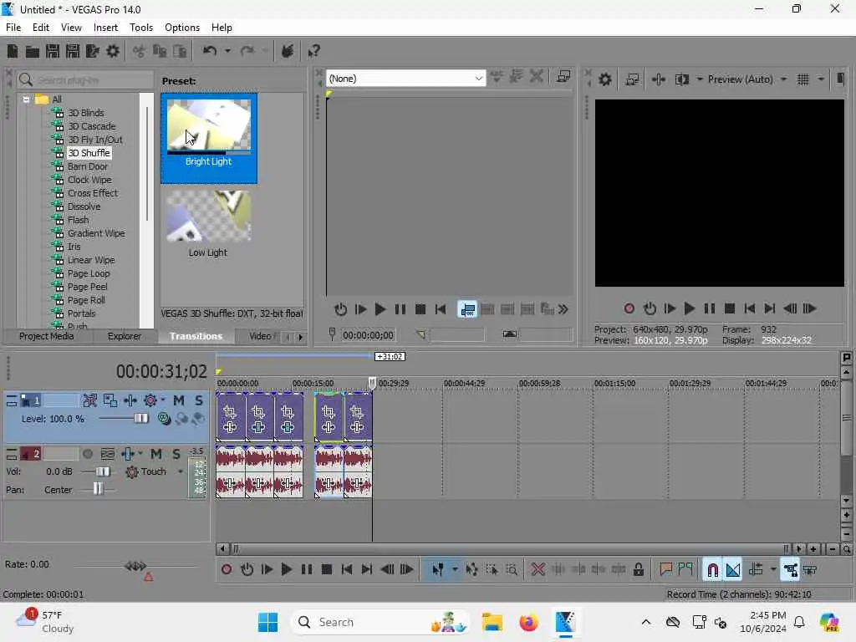Click the Undo arrow icon
The width and height of the screenshot is (856, 642).
coord(210,51)
